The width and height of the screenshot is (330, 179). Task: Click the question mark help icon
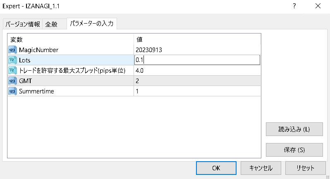(x=294, y=6)
